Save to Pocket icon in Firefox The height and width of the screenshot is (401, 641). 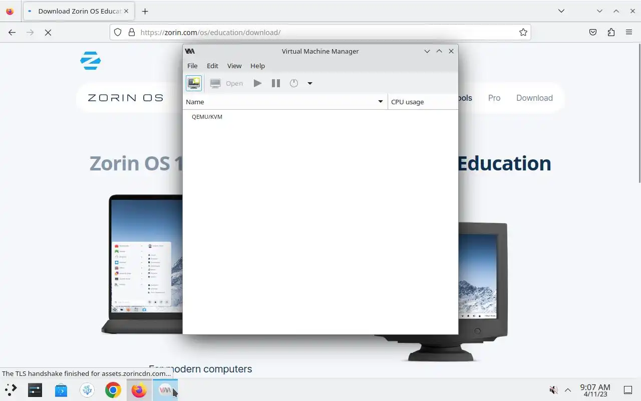click(x=593, y=32)
